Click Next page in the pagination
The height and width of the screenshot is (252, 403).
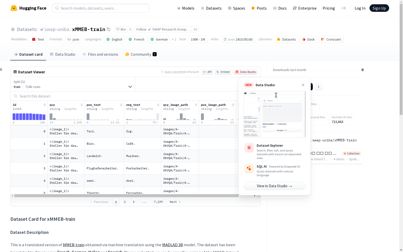tap(175, 202)
